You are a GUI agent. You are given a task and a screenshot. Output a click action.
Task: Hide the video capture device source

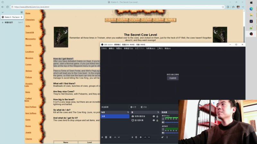coord(154,116)
